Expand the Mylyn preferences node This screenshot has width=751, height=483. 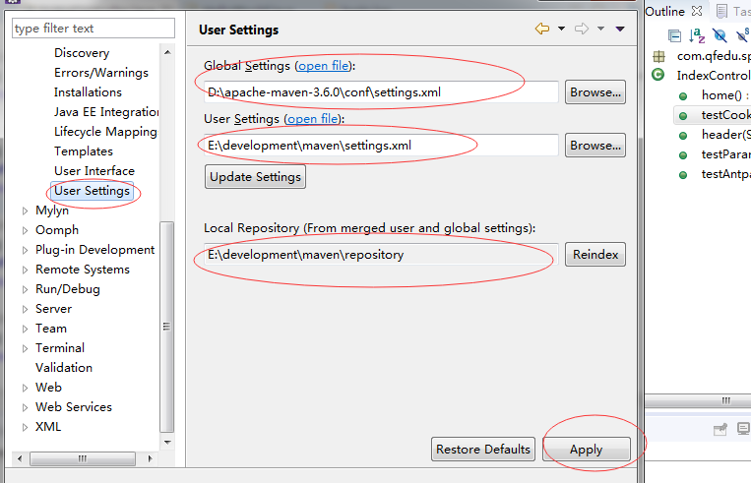[26, 211]
